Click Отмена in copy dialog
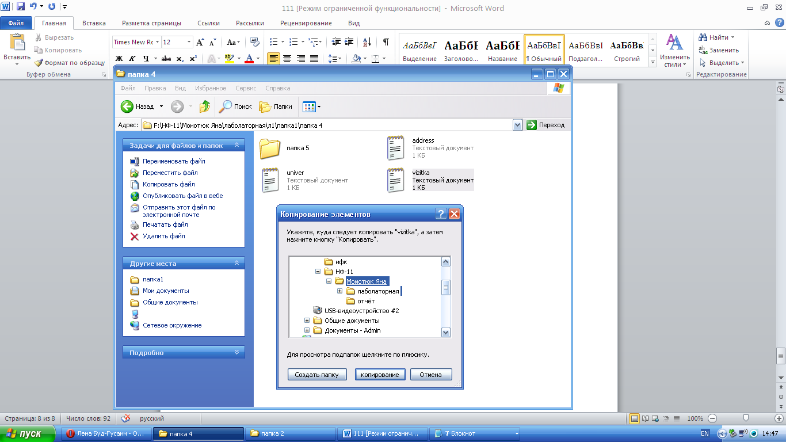 click(430, 375)
